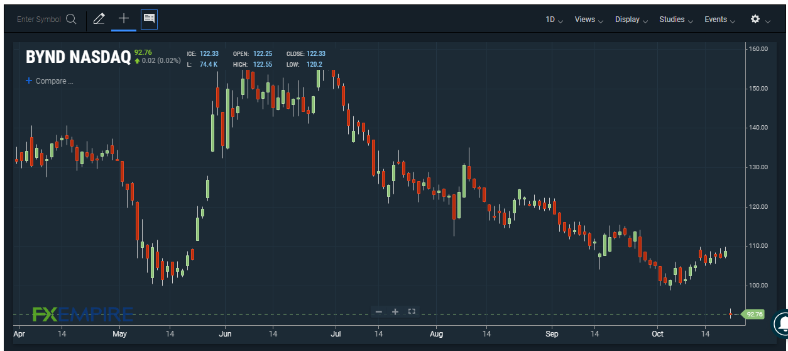Click the 92.76 price under the title
This screenshot has height=351, width=788.
pyautogui.click(x=143, y=52)
